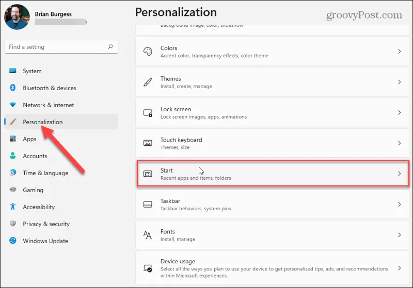Click the Personalization page heading
Screen dimensions: 413x288
176,12
